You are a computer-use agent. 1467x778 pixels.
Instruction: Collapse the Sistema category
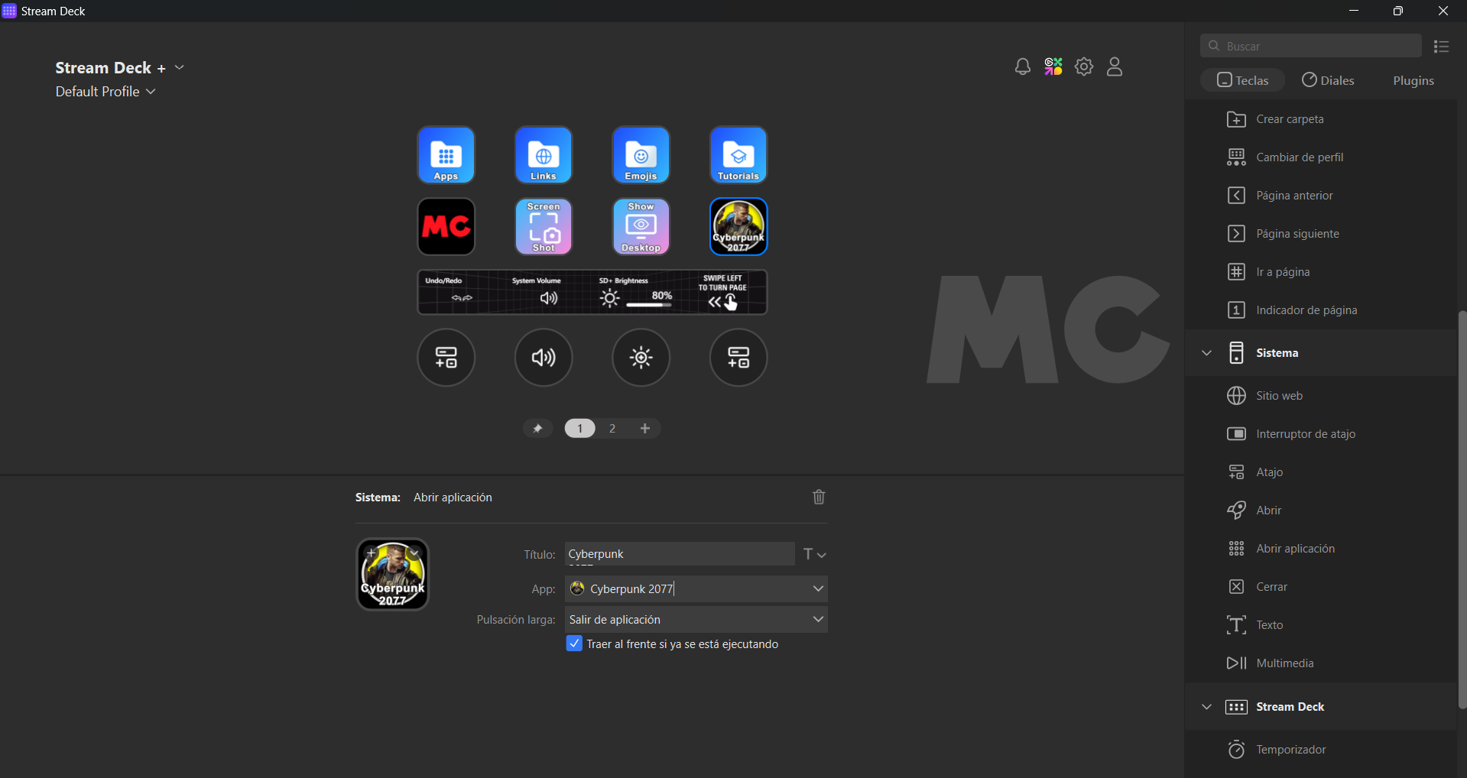(x=1206, y=353)
